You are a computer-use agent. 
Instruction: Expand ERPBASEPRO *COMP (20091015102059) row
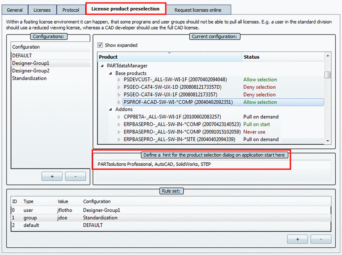119,132
